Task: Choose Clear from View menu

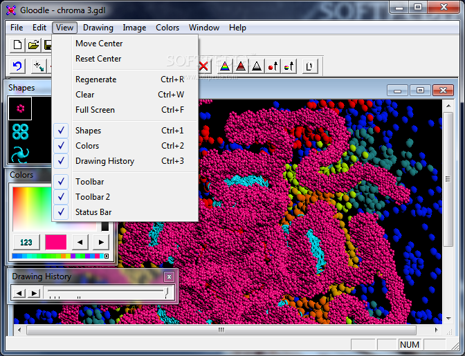Action: point(125,95)
